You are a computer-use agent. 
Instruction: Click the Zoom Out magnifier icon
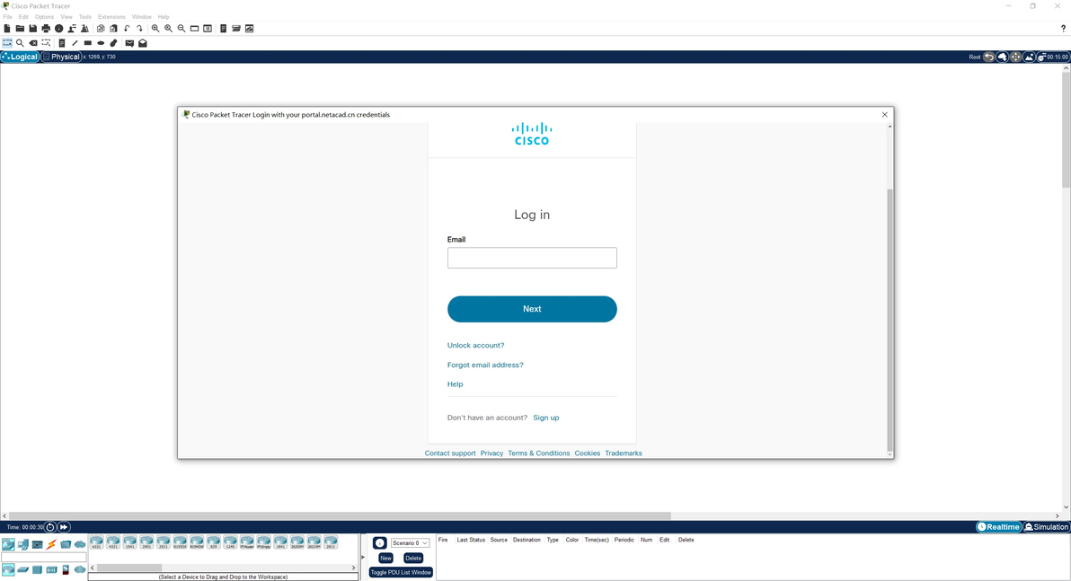coord(181,29)
